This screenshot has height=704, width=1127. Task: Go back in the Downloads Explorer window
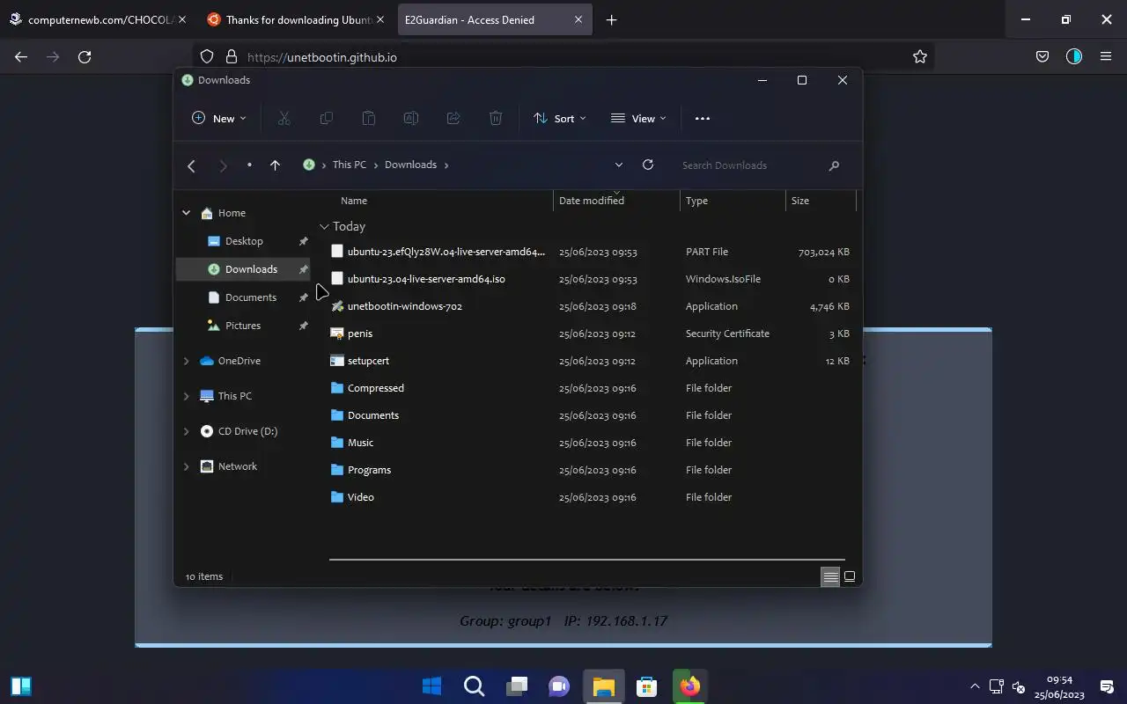[x=191, y=165]
